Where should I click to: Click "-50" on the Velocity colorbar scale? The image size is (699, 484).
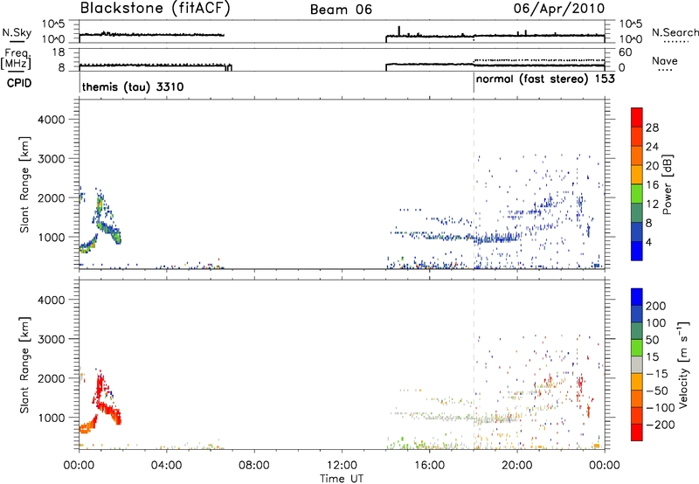point(657,391)
